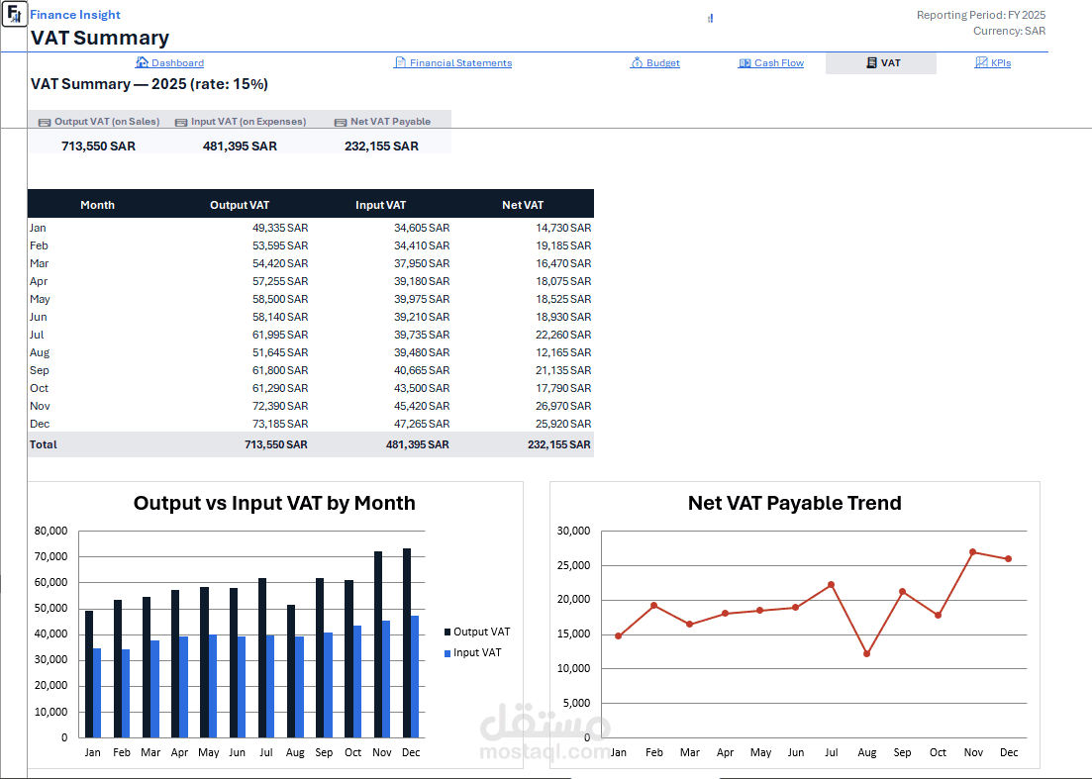Select the 58,140 SAR Jun Output VAT cell

280,317
